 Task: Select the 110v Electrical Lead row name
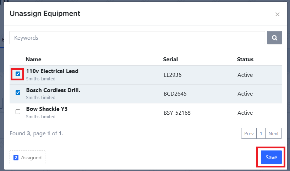52,71
